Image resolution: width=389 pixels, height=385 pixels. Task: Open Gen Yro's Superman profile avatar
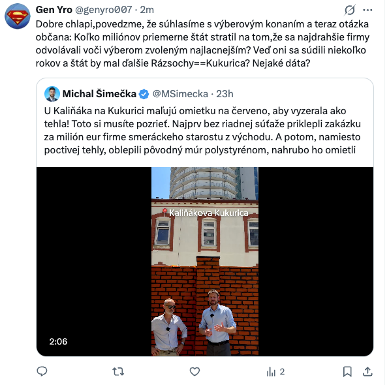point(18,16)
